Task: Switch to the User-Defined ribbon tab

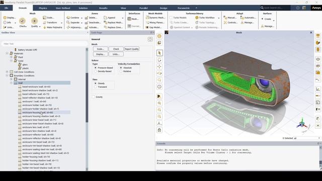Action: (x=63, y=8)
